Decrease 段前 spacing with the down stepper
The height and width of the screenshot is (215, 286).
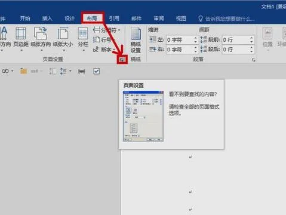(252, 42)
